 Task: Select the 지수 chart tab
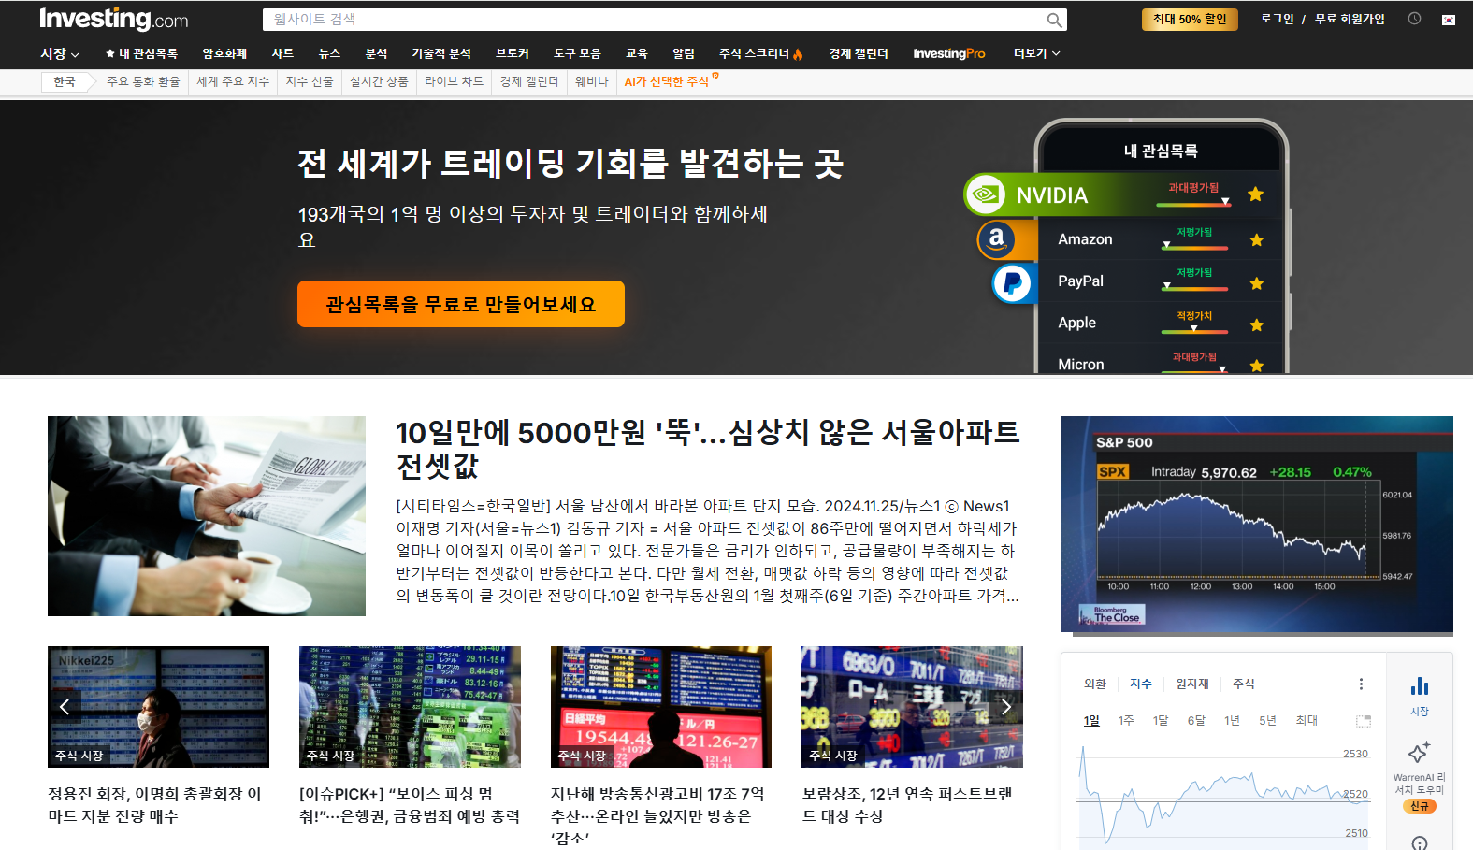(1141, 684)
